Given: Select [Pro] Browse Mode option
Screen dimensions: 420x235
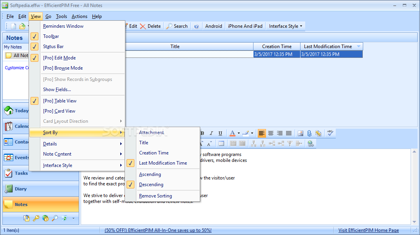Looking at the screenshot, I should pos(77,68).
